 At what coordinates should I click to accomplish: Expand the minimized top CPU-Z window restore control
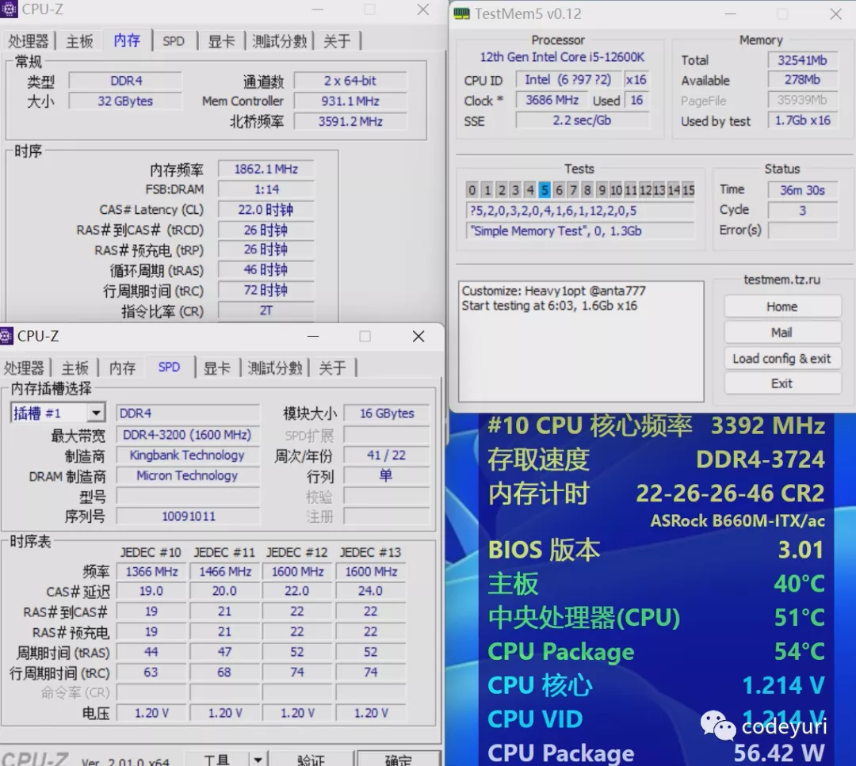pyautogui.click(x=368, y=10)
